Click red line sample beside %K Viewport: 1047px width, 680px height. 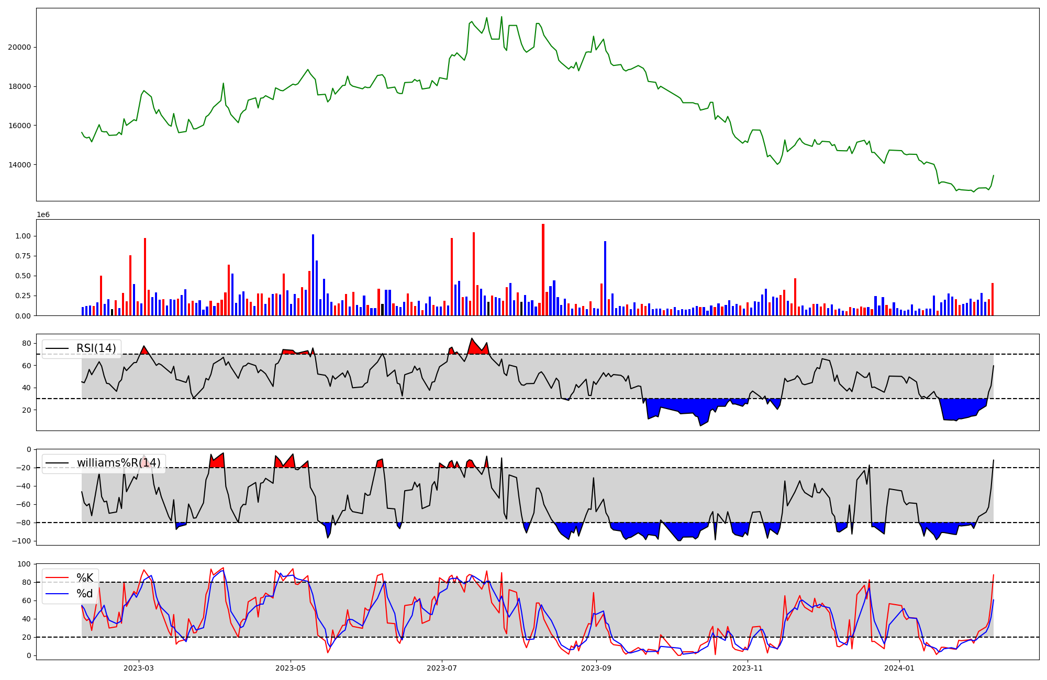coord(57,578)
